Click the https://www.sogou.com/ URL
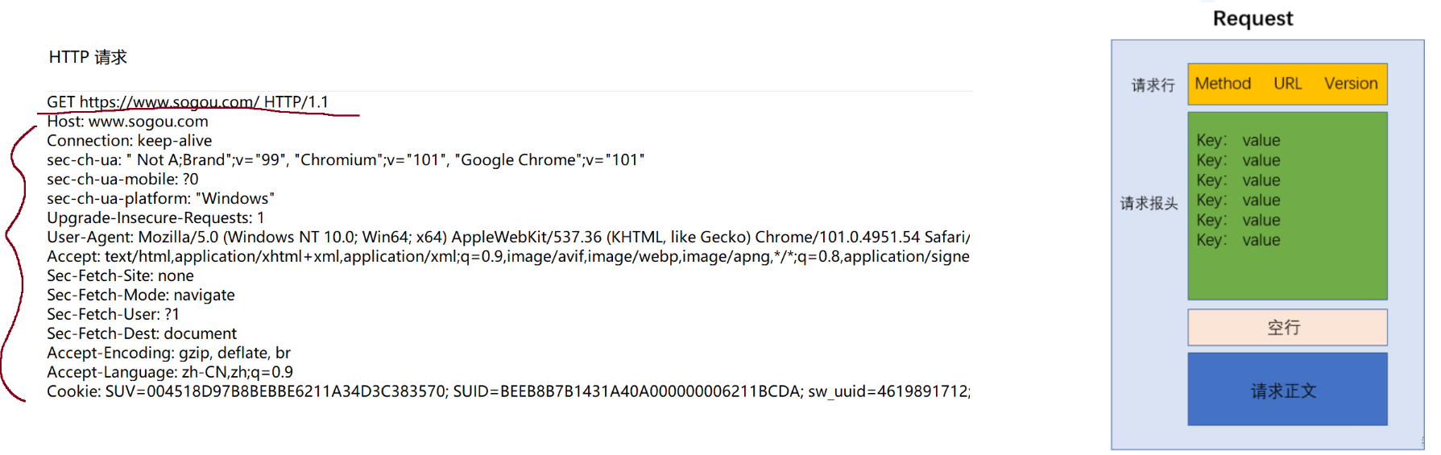 169,102
